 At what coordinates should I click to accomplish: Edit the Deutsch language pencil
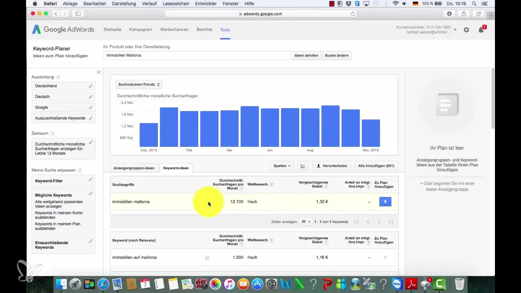(91, 96)
